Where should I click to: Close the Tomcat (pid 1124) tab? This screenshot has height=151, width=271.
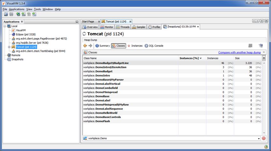(x=130, y=22)
